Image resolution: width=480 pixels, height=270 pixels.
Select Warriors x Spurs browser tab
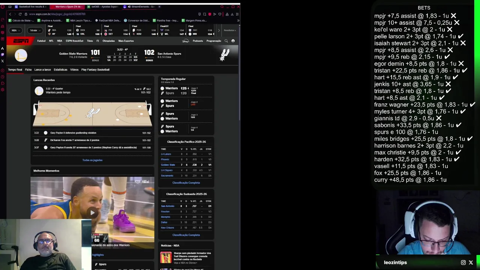pos(67,6)
